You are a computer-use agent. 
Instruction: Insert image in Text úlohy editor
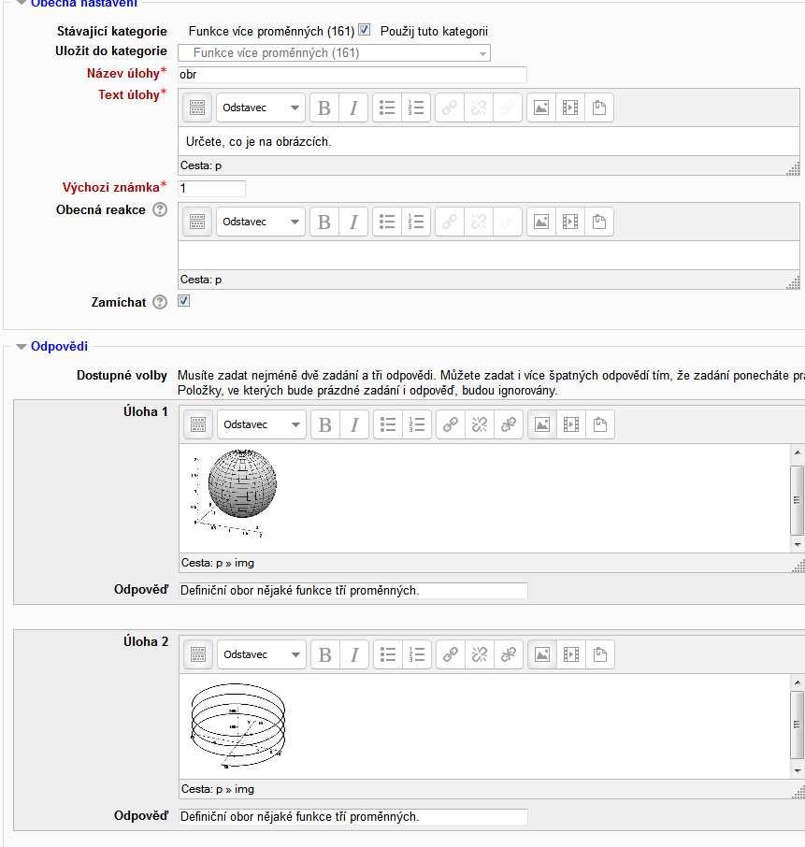pos(541,108)
